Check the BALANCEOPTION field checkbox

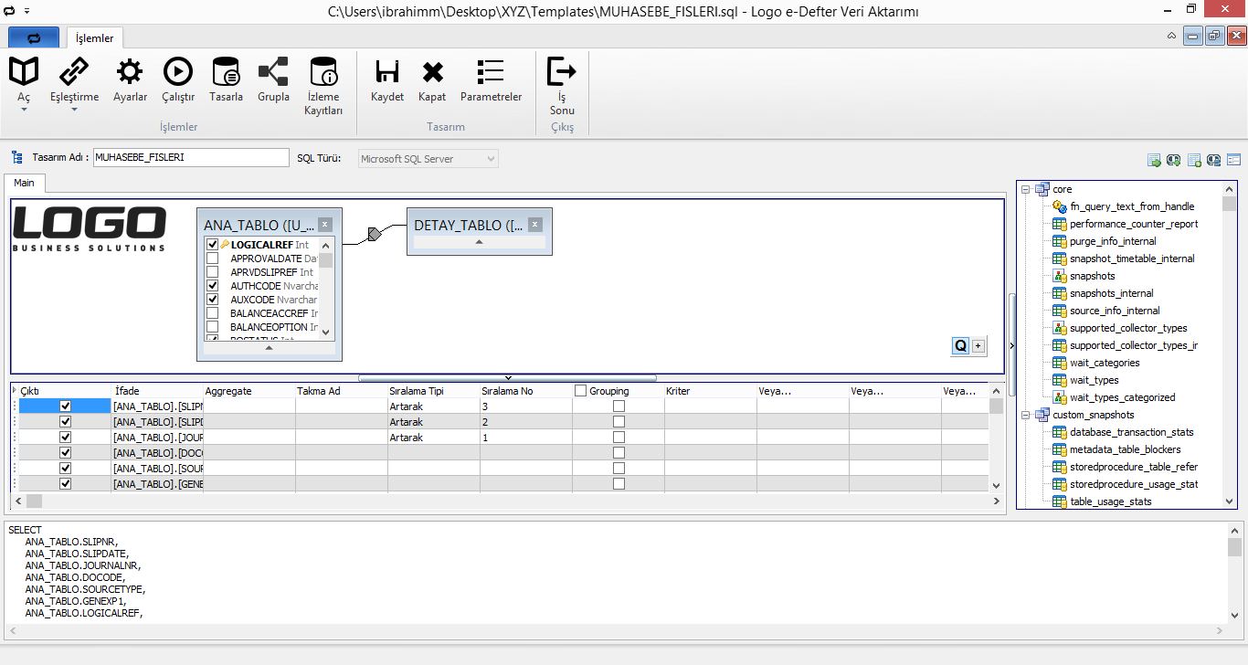[x=212, y=327]
